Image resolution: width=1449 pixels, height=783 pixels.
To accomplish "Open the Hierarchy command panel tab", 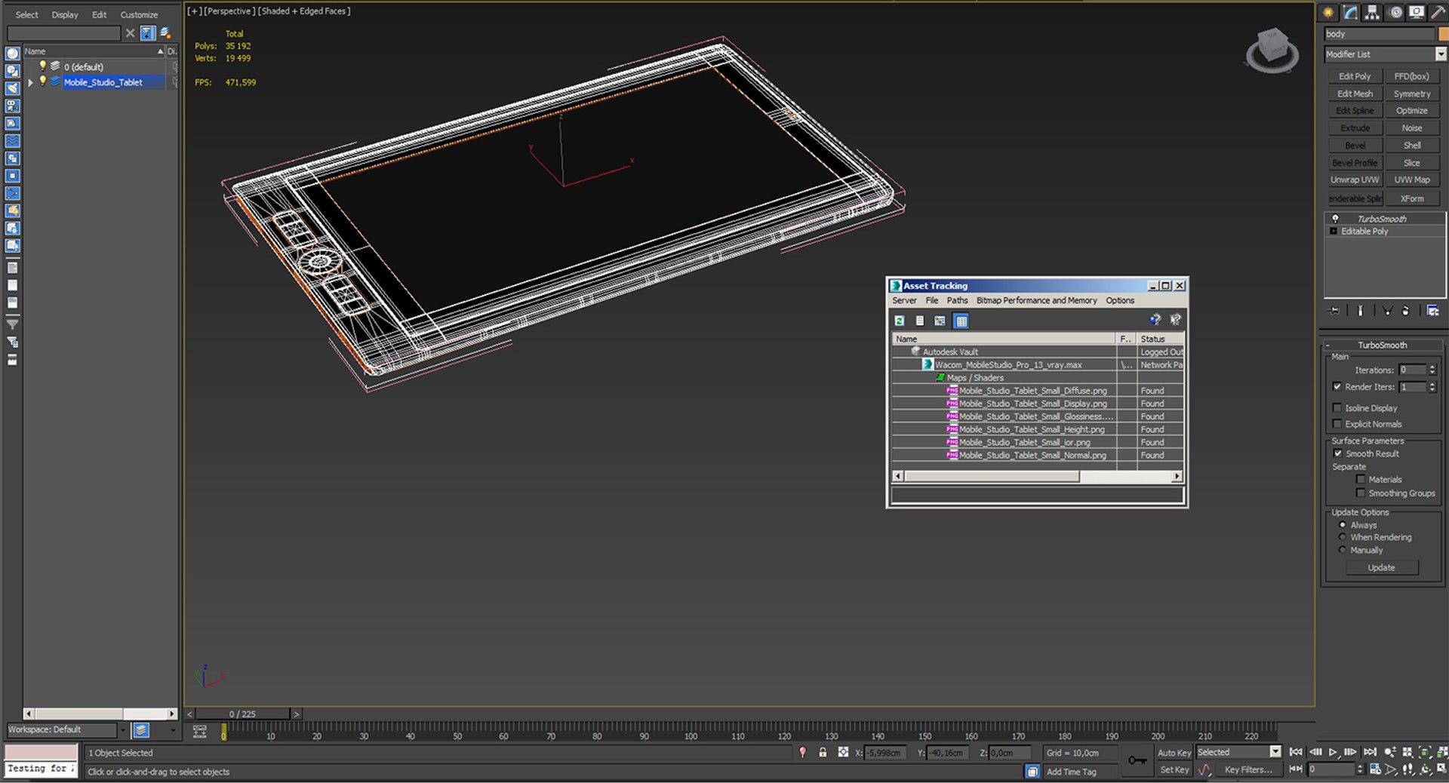I will (x=1372, y=12).
